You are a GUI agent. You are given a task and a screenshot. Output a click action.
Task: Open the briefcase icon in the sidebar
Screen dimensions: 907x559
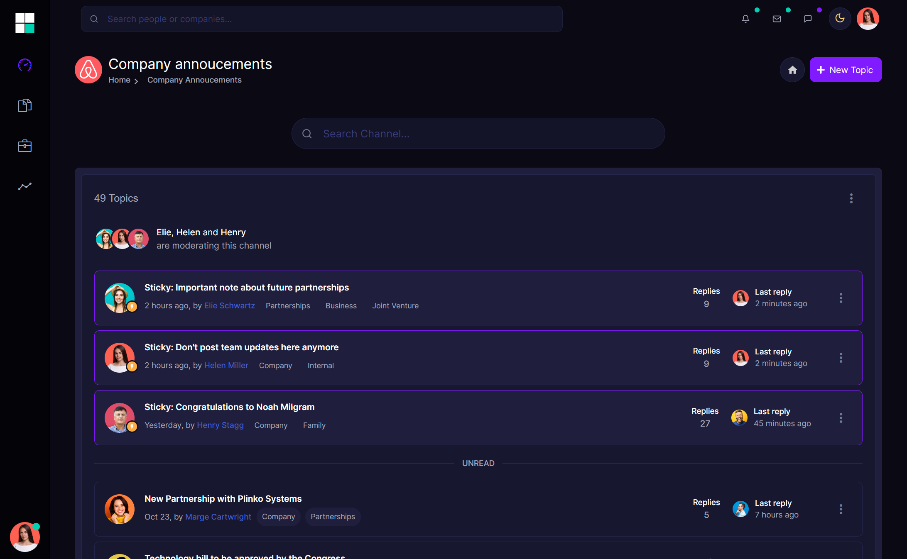click(25, 146)
